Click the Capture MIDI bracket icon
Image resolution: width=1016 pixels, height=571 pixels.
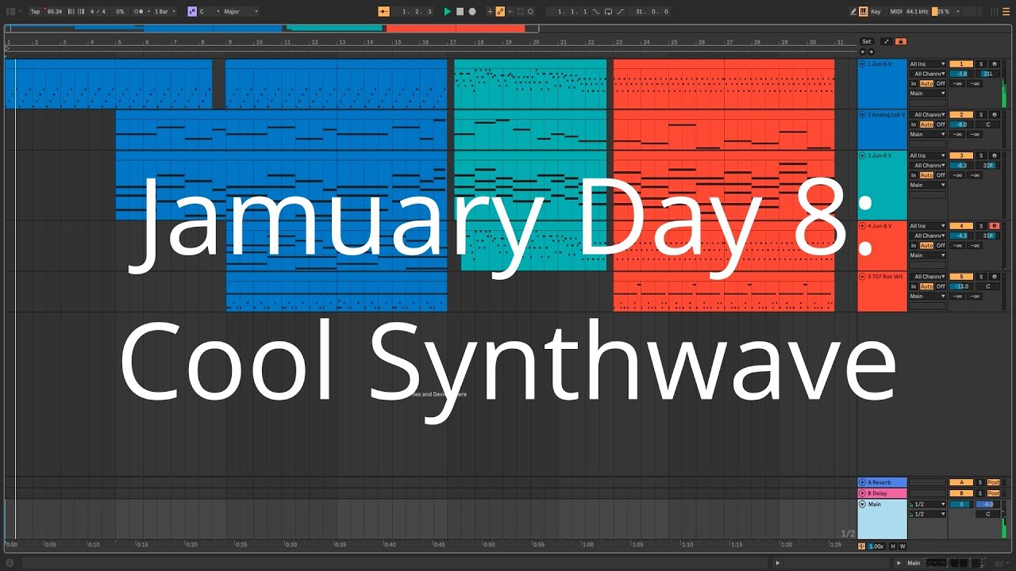pos(521,12)
